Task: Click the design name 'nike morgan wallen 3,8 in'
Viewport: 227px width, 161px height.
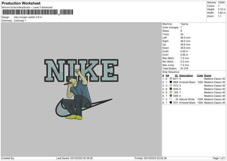Action: (x=28, y=17)
